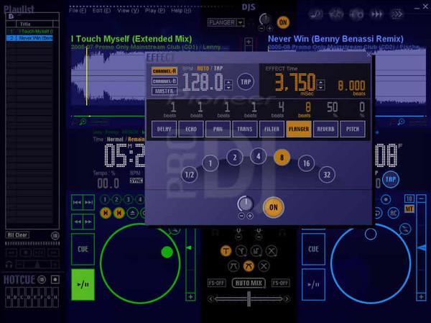The image size is (431, 323).
Task: Toggle play/pause on the blue deck
Action: click(x=313, y=284)
